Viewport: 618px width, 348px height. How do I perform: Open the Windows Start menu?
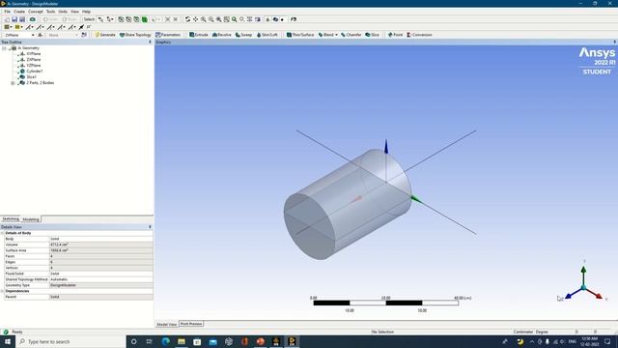(x=8, y=341)
